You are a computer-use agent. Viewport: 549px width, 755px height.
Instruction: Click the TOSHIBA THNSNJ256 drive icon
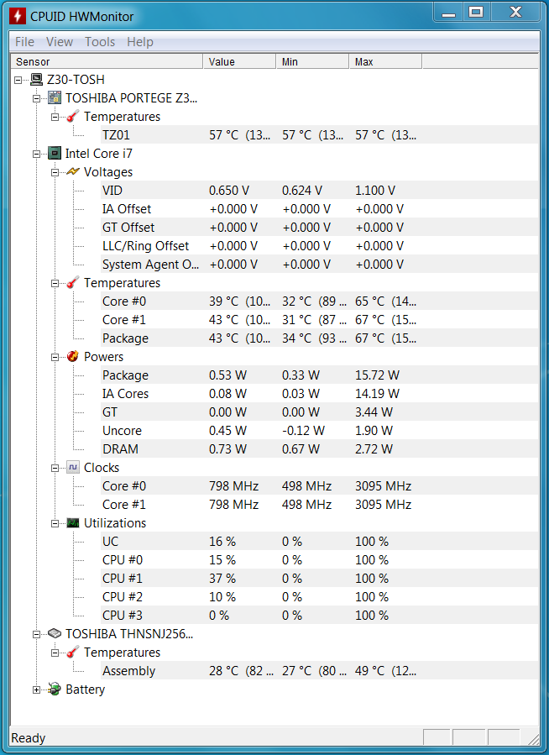tap(55, 634)
